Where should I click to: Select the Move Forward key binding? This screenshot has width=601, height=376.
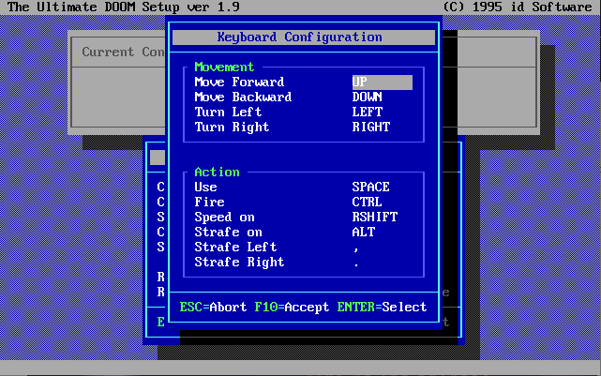coord(239,83)
